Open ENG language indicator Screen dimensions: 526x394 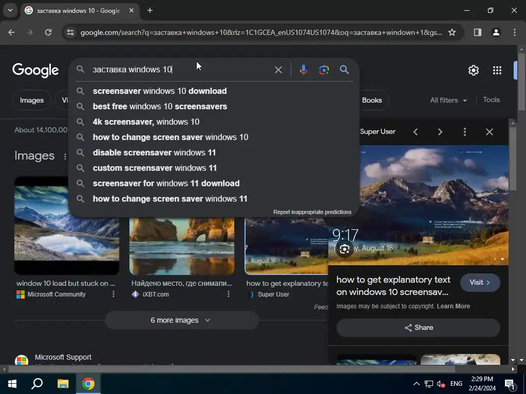coord(456,384)
